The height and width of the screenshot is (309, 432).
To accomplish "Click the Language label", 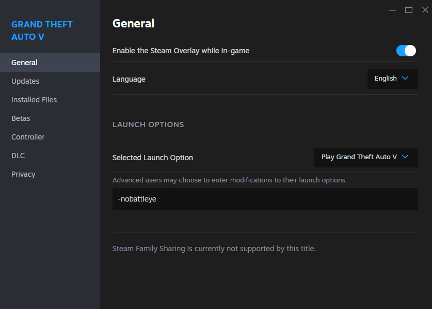I will pyautogui.click(x=129, y=79).
